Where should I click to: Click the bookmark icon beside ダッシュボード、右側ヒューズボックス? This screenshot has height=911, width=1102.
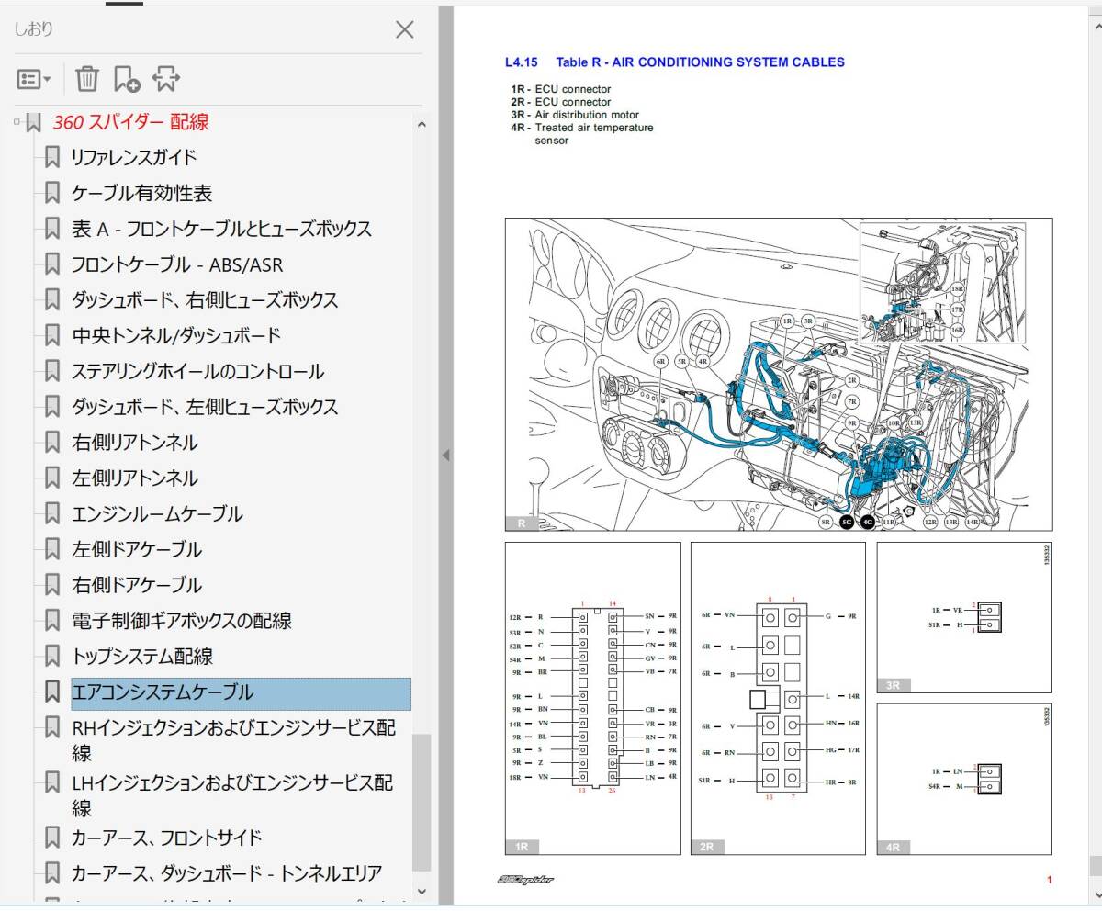[52, 300]
